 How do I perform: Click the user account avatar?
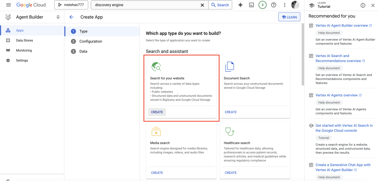tap(295, 5)
